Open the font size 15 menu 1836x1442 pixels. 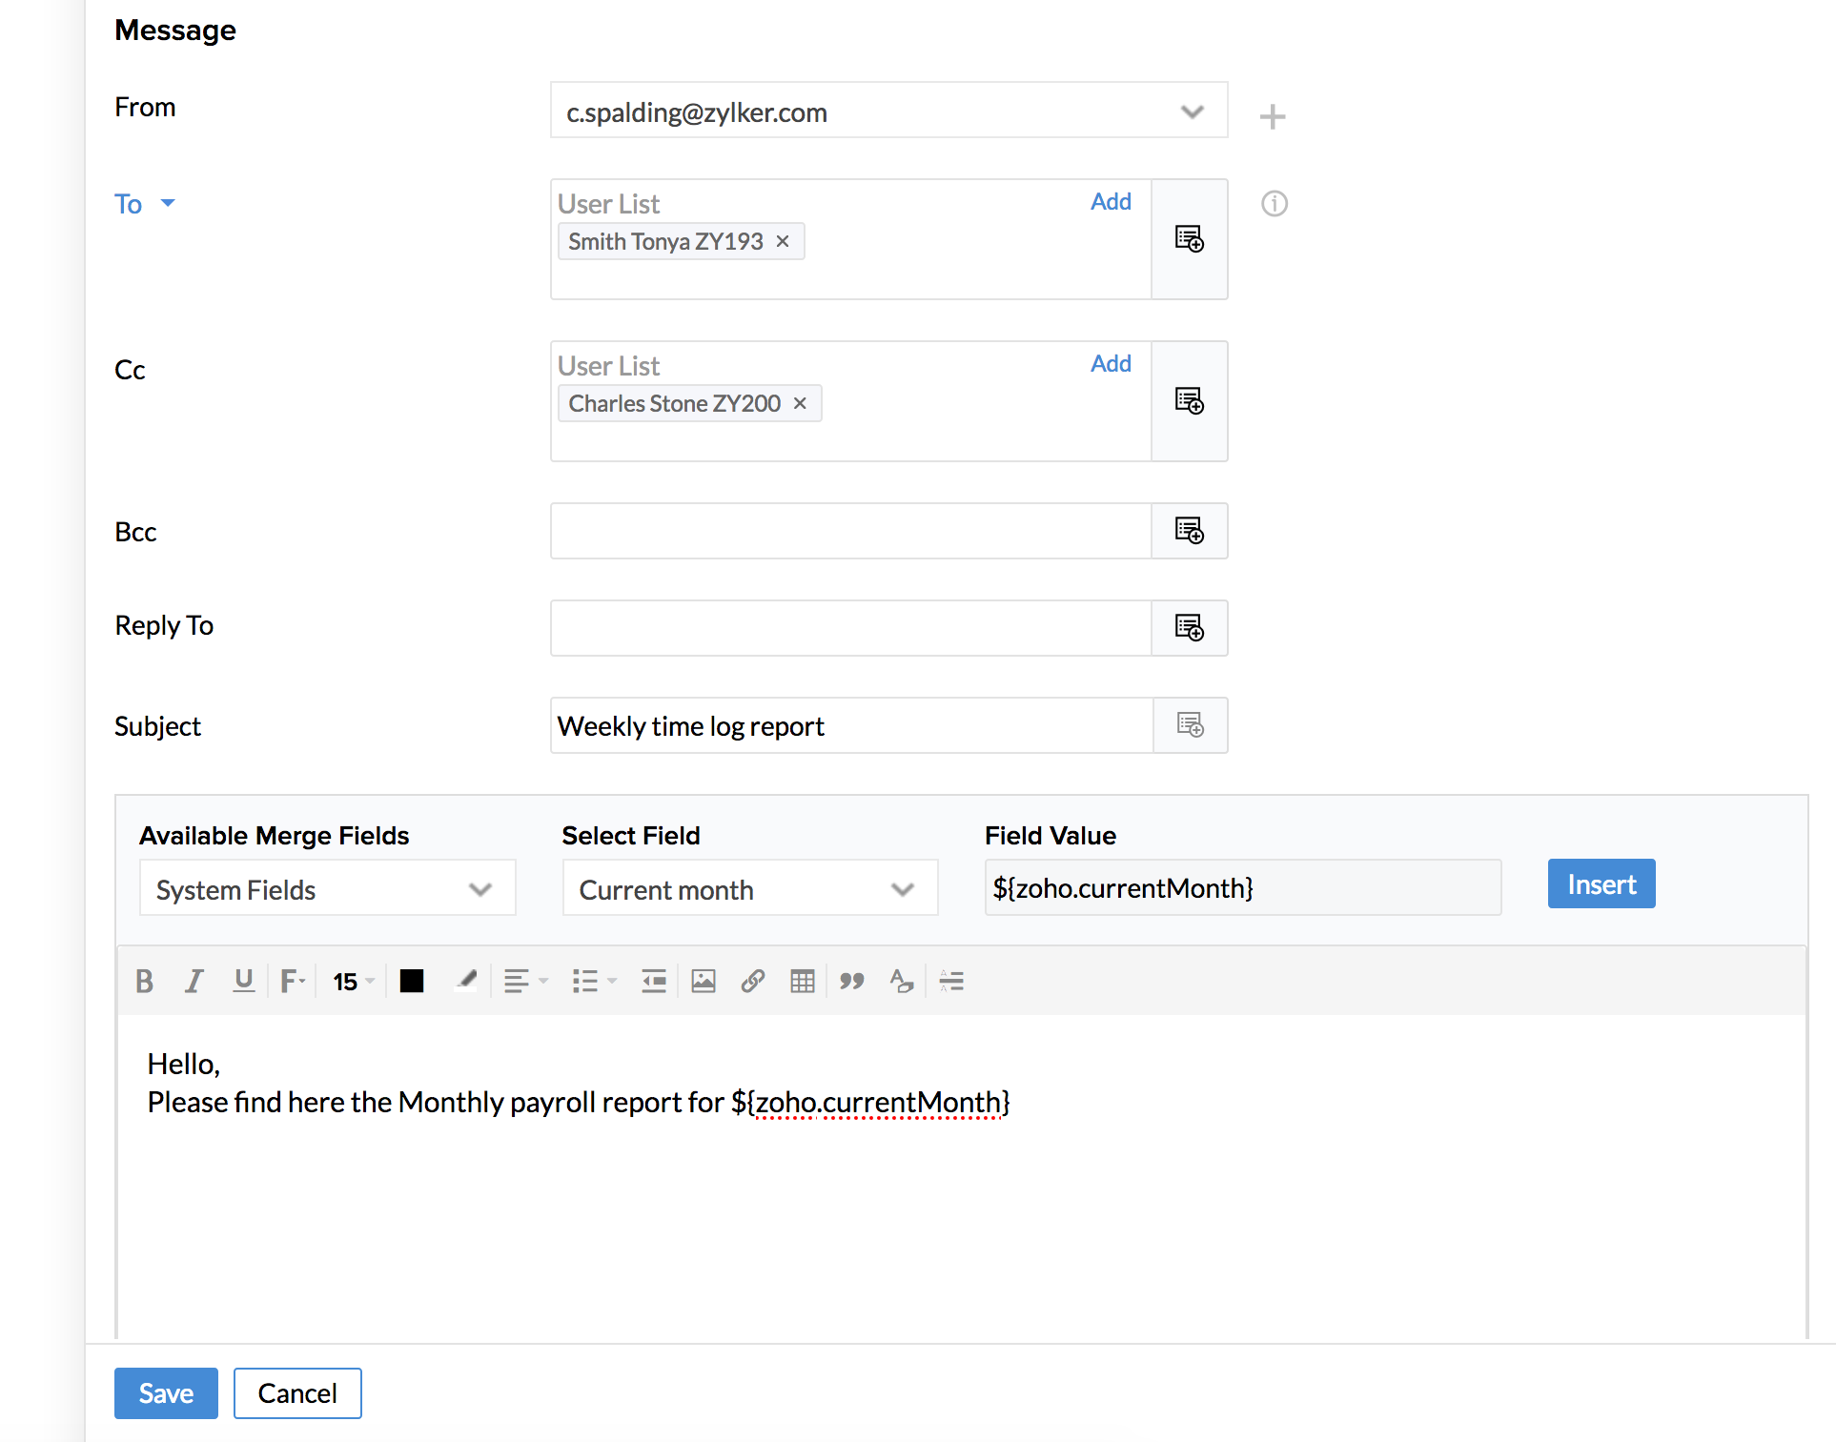coord(353,981)
